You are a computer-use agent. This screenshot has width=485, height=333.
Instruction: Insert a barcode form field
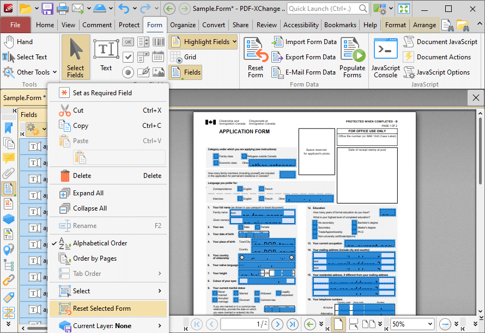coord(159,42)
